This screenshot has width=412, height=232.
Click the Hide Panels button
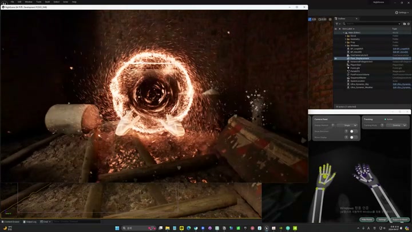coord(367,219)
